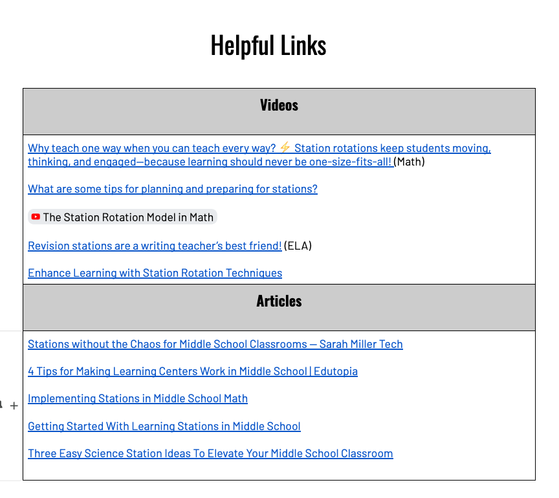Click the YouTube icon on the Station Rotation chip

(x=35, y=217)
